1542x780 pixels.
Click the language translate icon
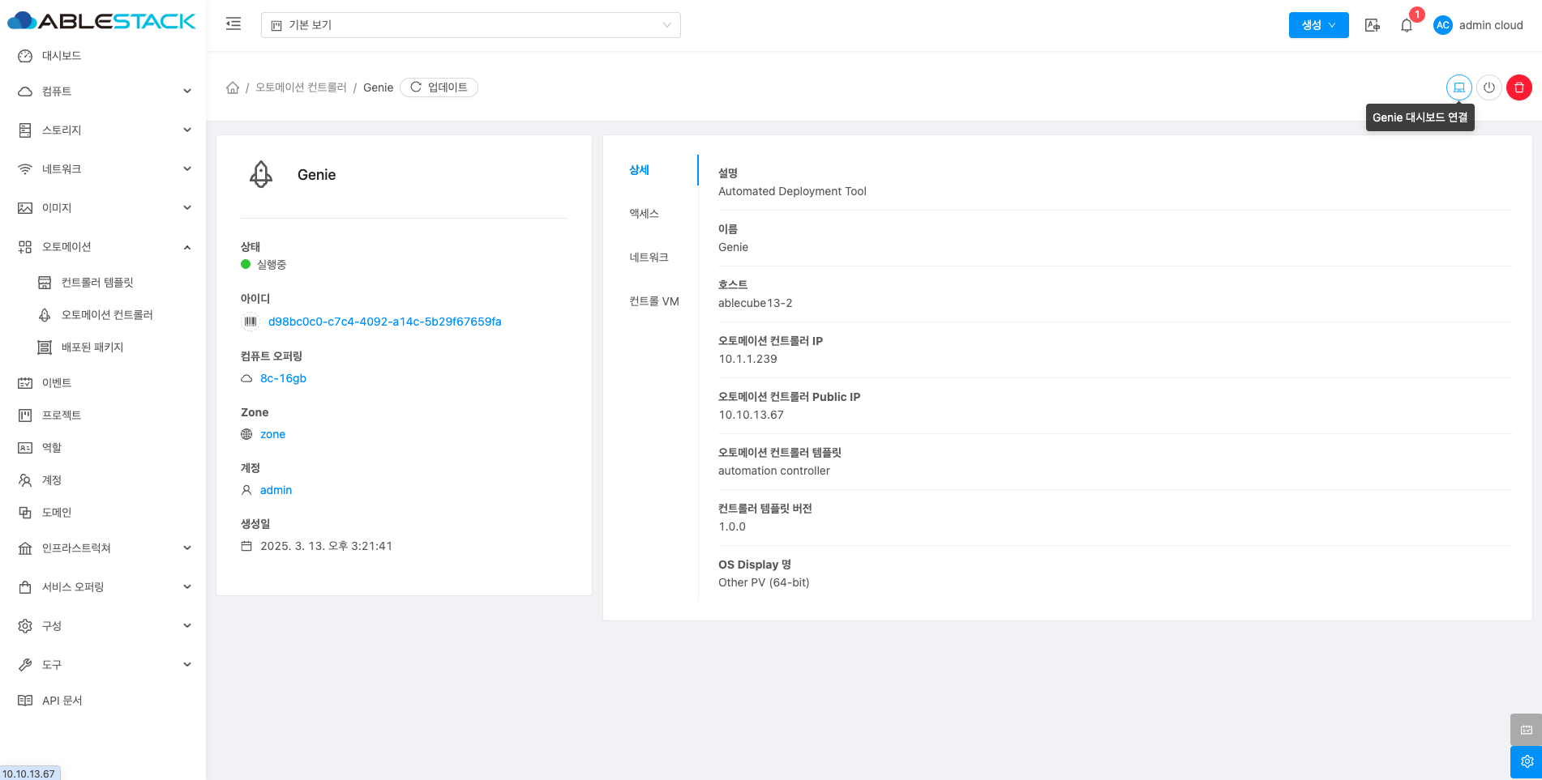point(1372,25)
